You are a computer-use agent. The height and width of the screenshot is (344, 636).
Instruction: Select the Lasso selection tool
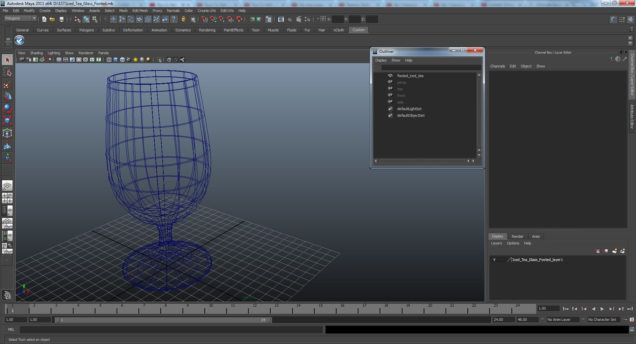(x=7, y=72)
